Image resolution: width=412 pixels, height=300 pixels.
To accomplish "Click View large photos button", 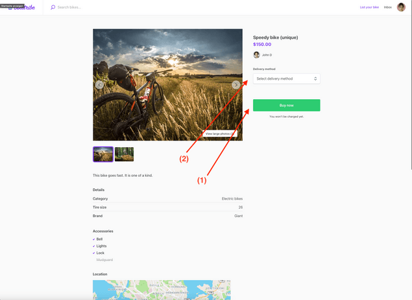I will 219,133.
